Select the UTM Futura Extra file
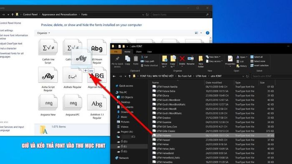 (213, 91)
